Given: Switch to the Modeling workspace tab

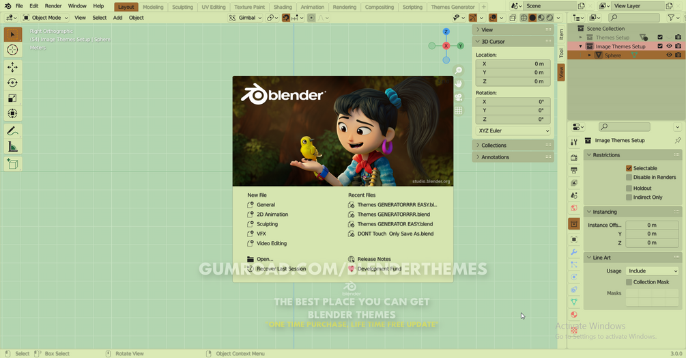Looking at the screenshot, I should pos(153,7).
